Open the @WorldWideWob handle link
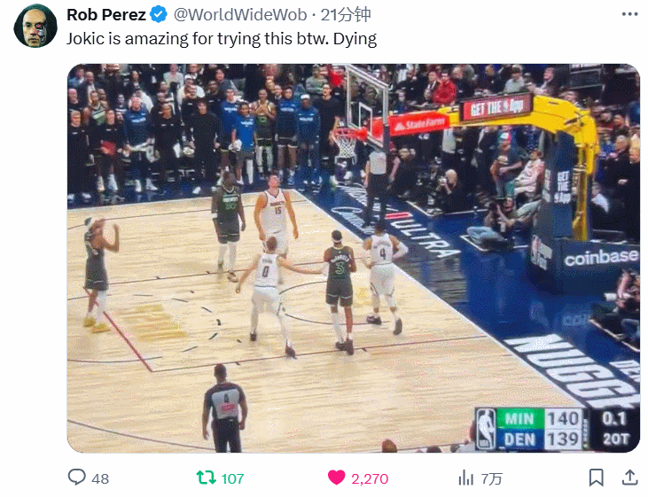This screenshot has width=648, height=497. (240, 15)
